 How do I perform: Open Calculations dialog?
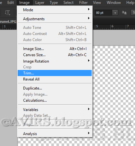55,100
